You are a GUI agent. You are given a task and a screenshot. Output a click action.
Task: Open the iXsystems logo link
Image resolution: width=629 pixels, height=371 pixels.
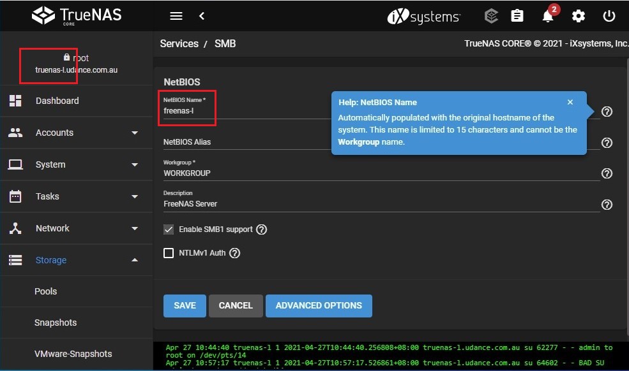coord(423,17)
